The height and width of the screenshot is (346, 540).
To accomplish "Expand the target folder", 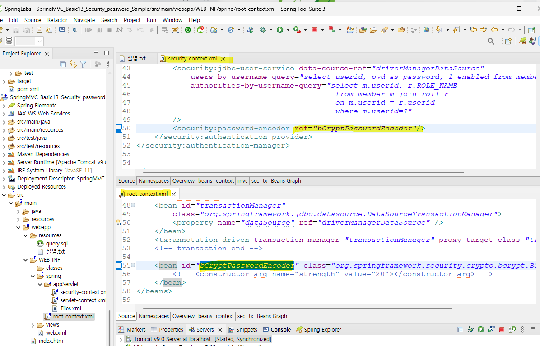I will tap(4, 82).
